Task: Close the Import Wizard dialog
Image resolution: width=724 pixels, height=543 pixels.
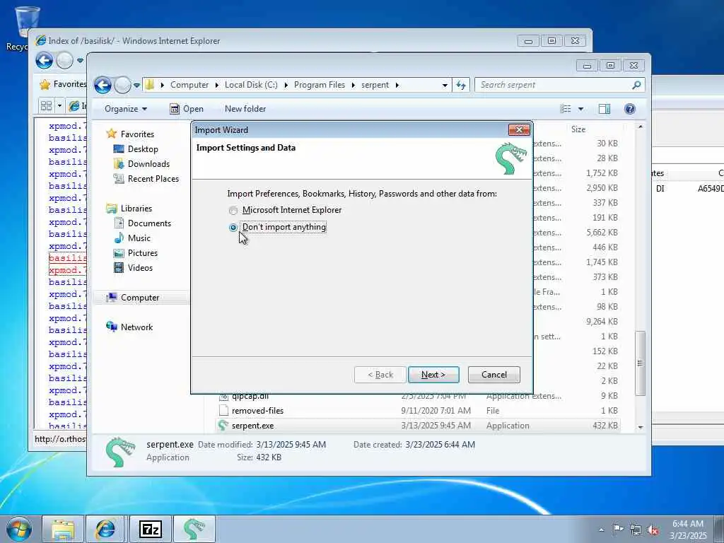Action: pyautogui.click(x=519, y=130)
